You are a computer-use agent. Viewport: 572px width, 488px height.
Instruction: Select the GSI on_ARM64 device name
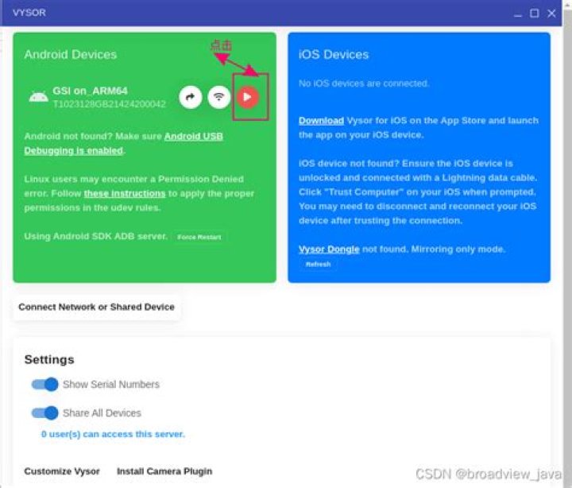(x=90, y=91)
